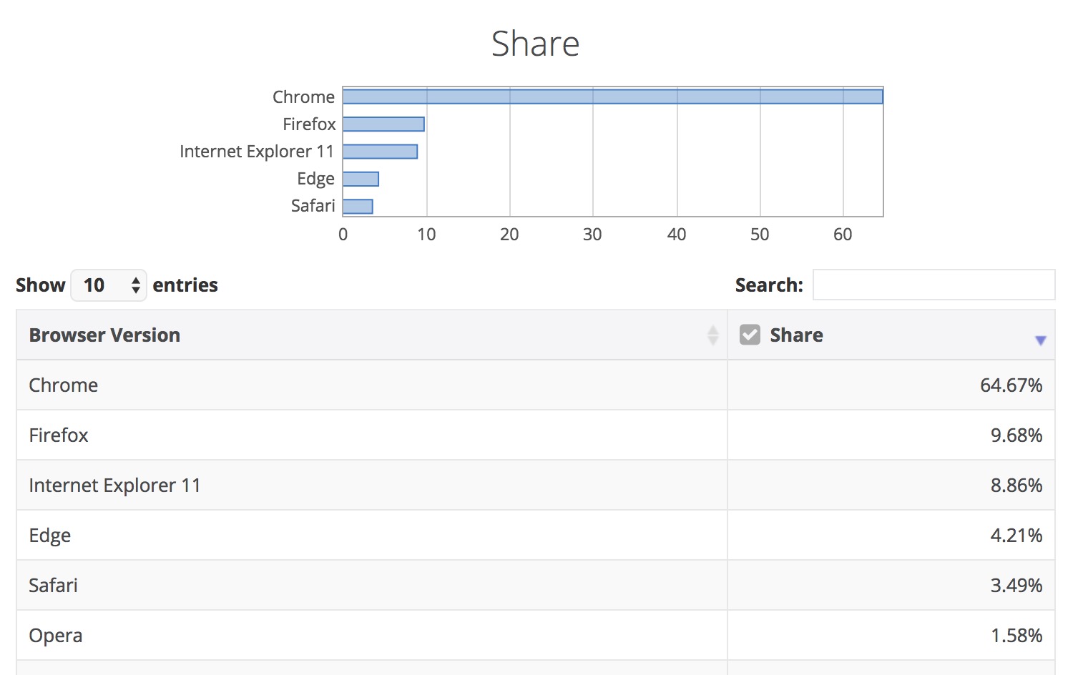
Task: Sort by the Browser Version column header
Action: tap(104, 335)
